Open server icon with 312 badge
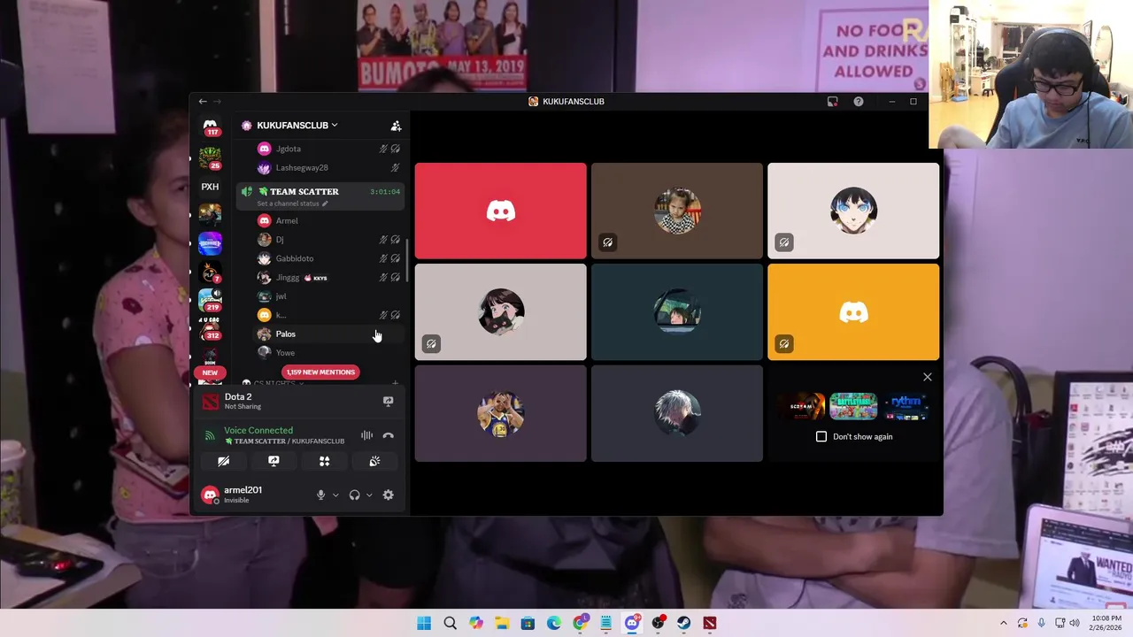The height and width of the screenshot is (637, 1133). coord(210,328)
